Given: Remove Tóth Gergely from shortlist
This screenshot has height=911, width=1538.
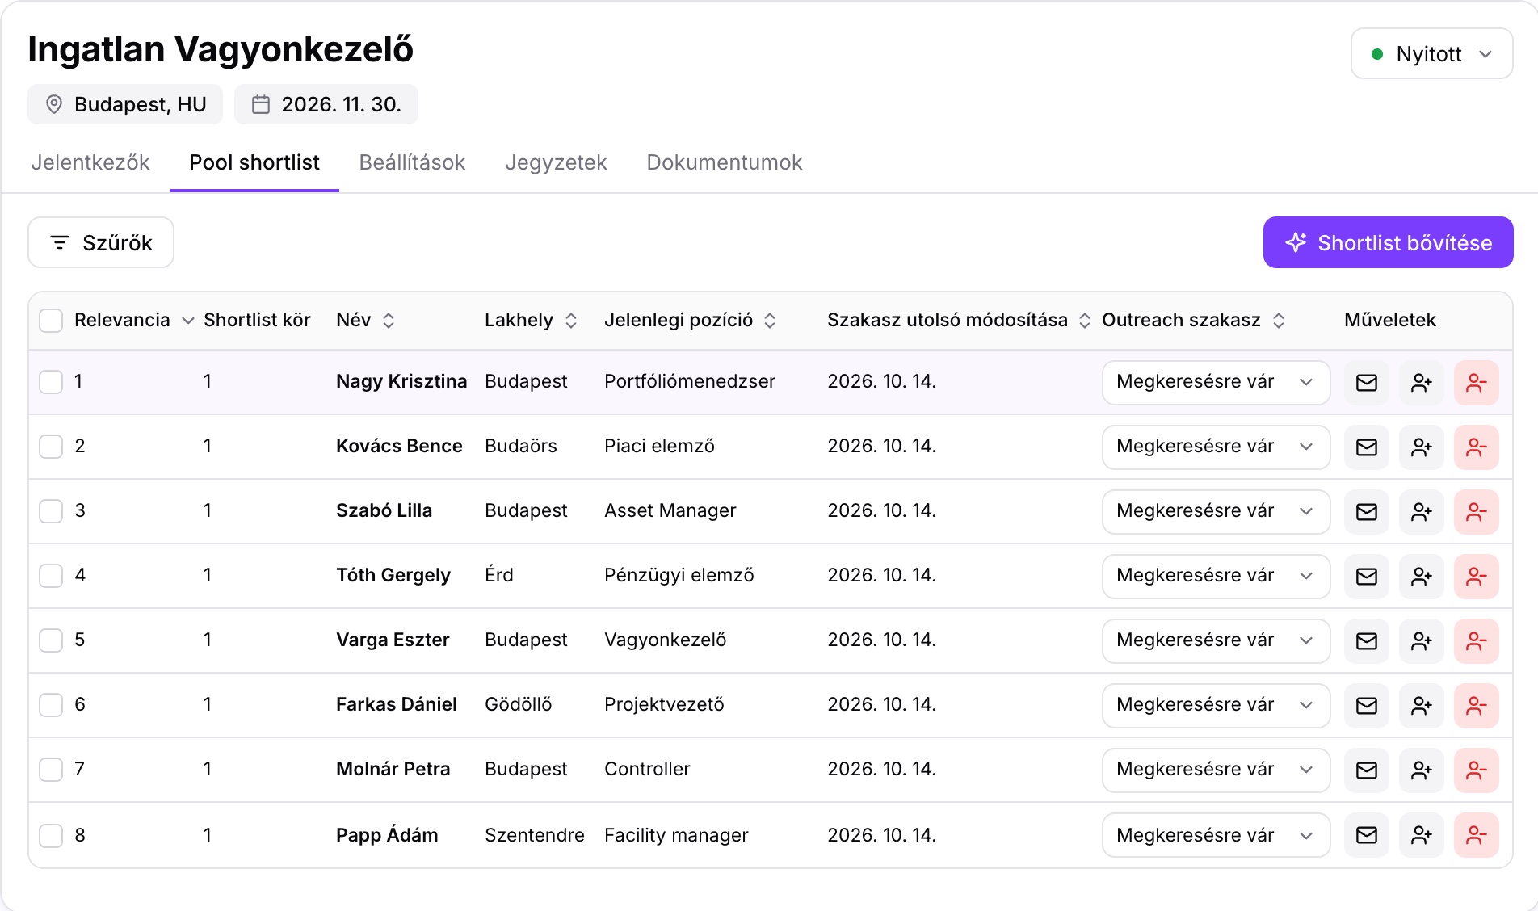Looking at the screenshot, I should pos(1476,577).
